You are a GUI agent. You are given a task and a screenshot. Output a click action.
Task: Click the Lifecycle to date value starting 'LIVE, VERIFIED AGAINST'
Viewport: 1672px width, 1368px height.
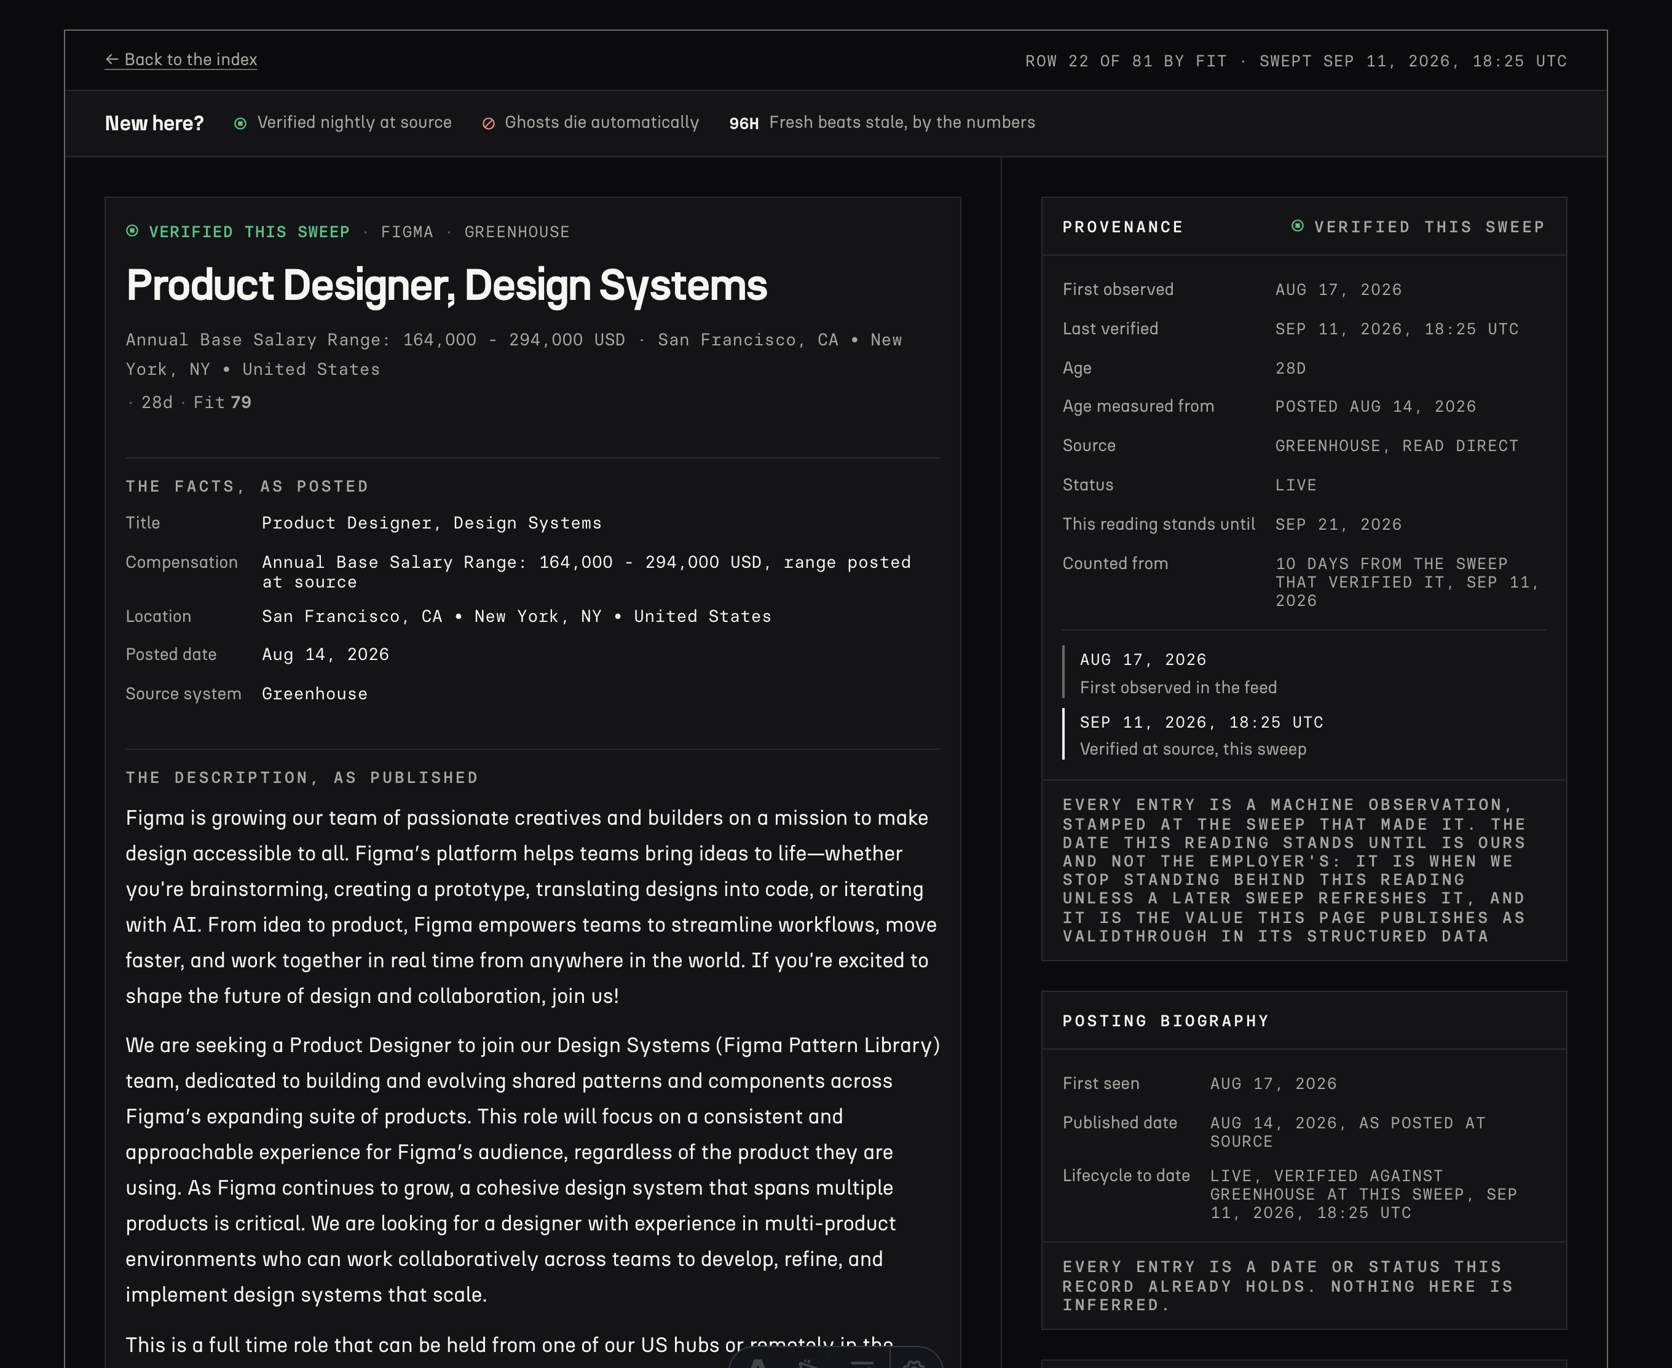point(1364,1194)
